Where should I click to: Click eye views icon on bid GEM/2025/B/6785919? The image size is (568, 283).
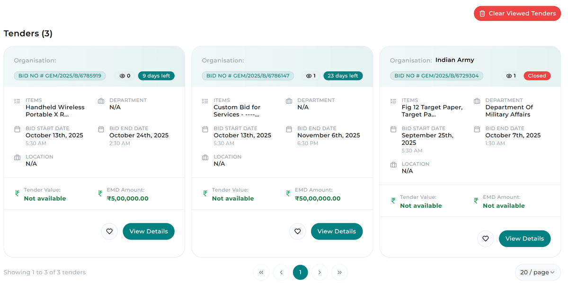pos(122,76)
